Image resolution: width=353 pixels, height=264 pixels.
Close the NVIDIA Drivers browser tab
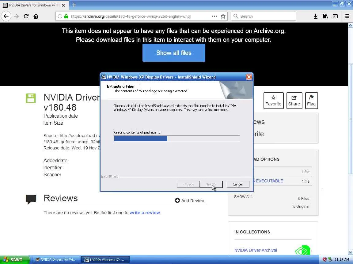click(x=63, y=5)
